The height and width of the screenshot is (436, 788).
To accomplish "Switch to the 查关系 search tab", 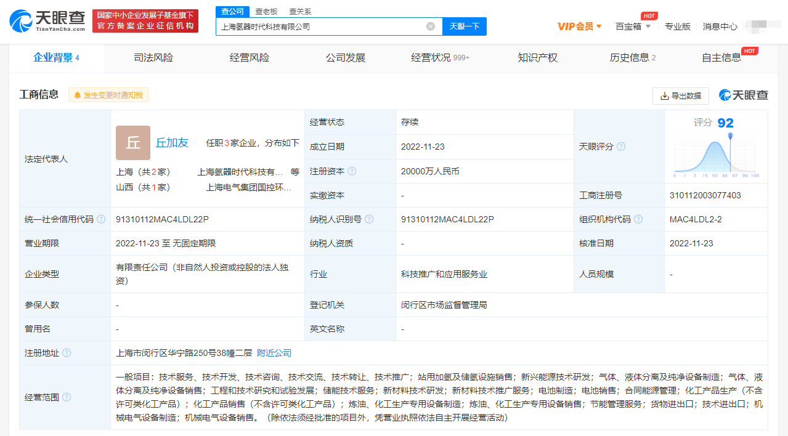I will (x=300, y=11).
